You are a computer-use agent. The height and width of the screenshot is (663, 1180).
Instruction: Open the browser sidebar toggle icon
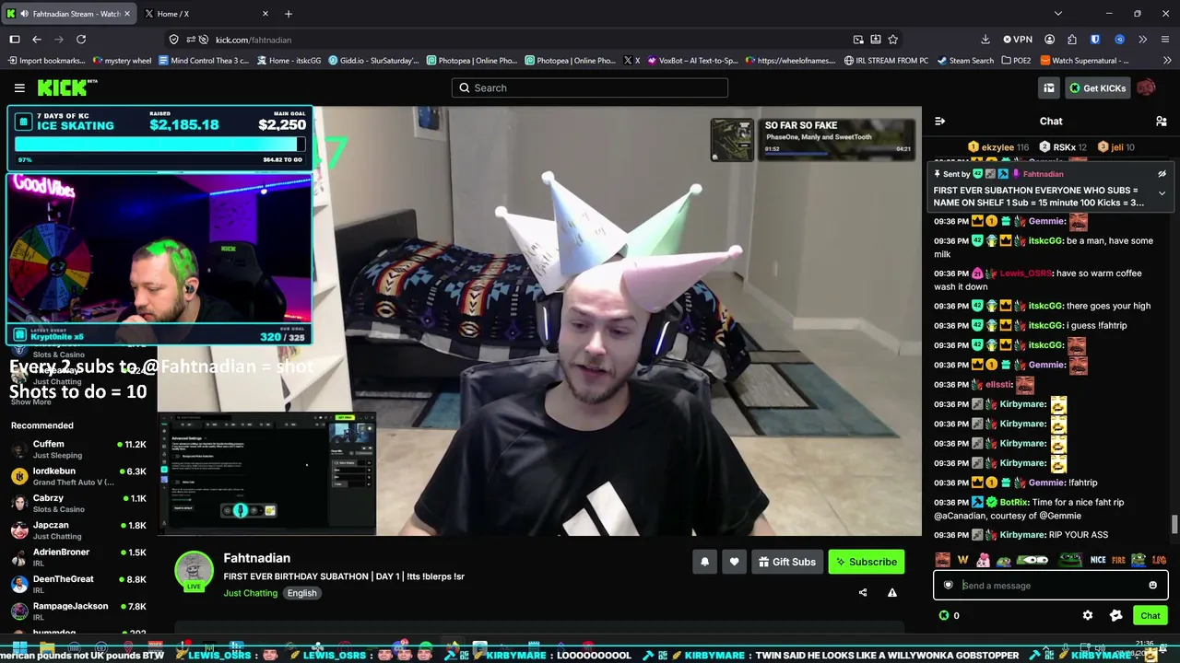pyautogui.click(x=15, y=40)
